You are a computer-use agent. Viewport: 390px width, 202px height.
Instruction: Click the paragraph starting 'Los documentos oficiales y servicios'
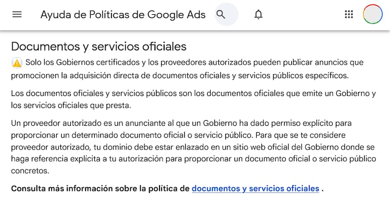[193, 99]
